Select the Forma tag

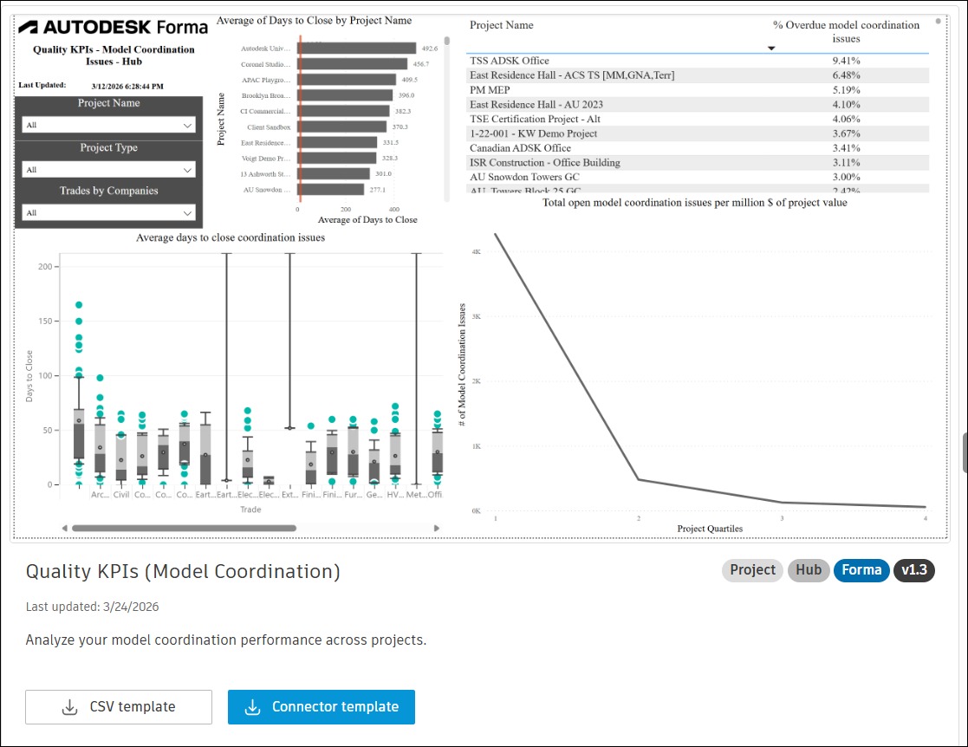tap(861, 570)
